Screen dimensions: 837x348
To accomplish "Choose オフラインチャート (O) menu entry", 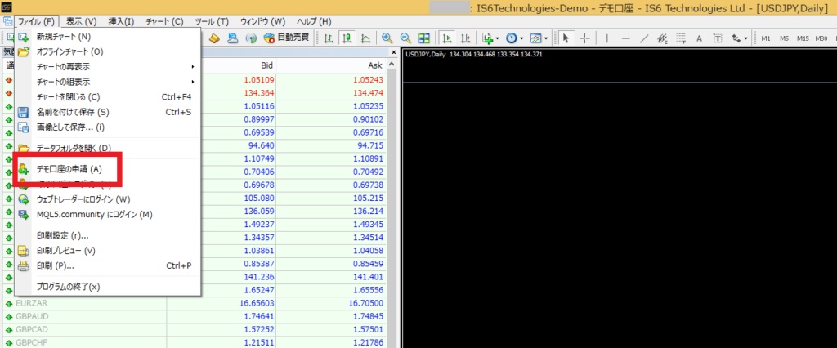I will coord(107,51).
